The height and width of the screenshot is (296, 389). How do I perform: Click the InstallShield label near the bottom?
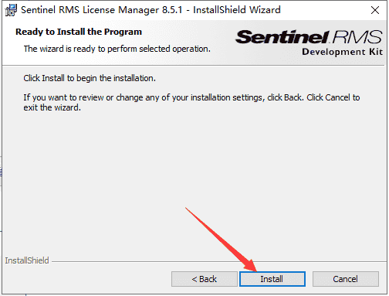[27, 260]
